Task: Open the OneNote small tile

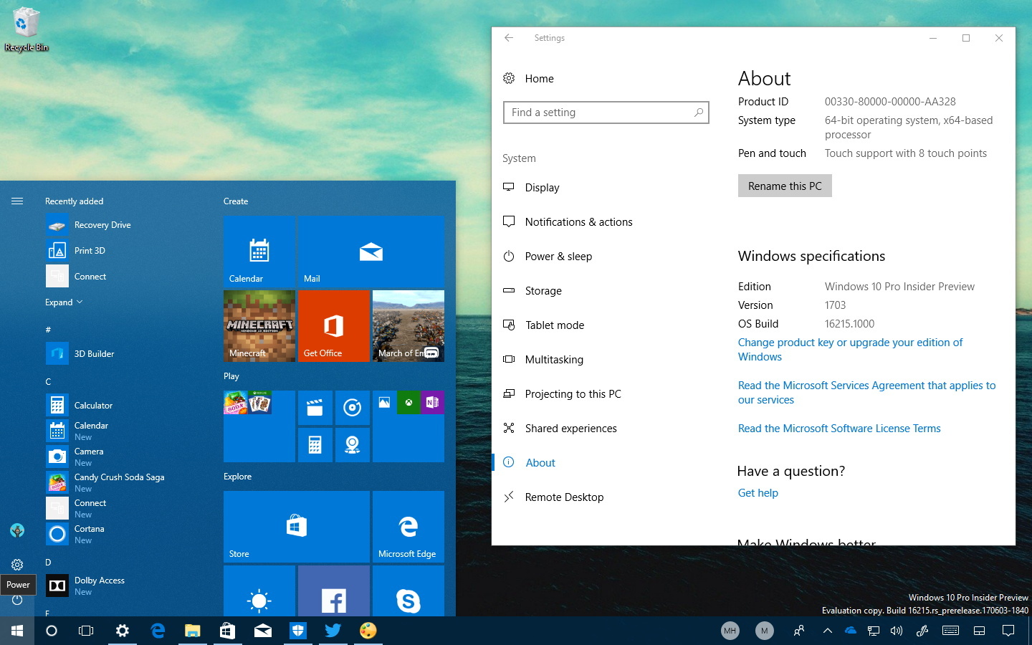Action: pos(432,403)
